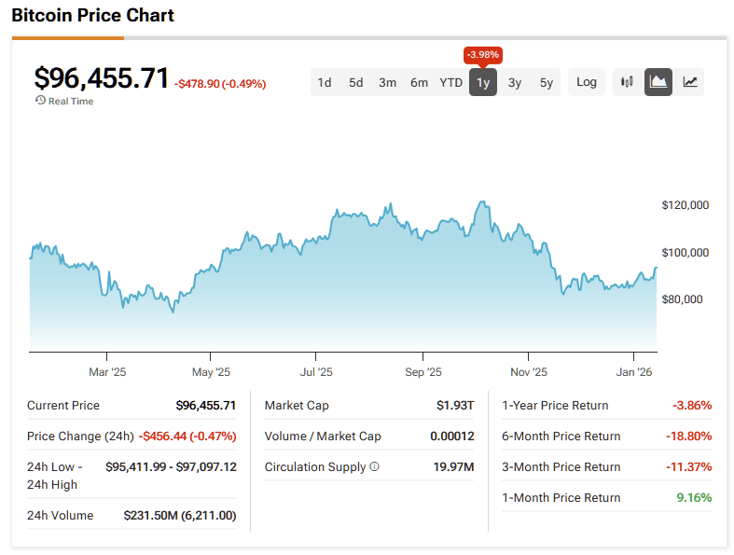Click the Jul '25 axis label
Viewport: 734px width, 555px height.
pos(316,372)
